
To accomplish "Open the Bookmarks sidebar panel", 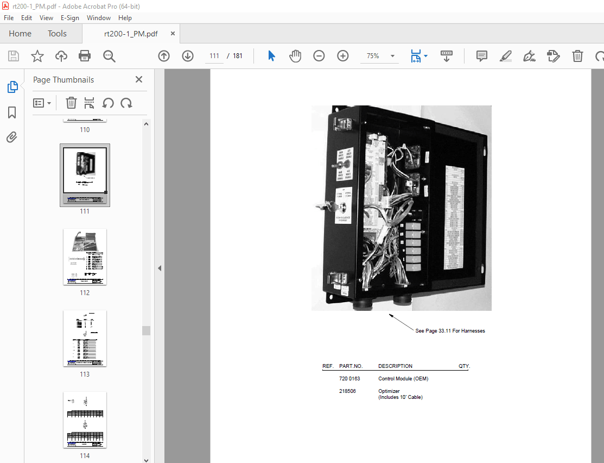I will tap(12, 112).
